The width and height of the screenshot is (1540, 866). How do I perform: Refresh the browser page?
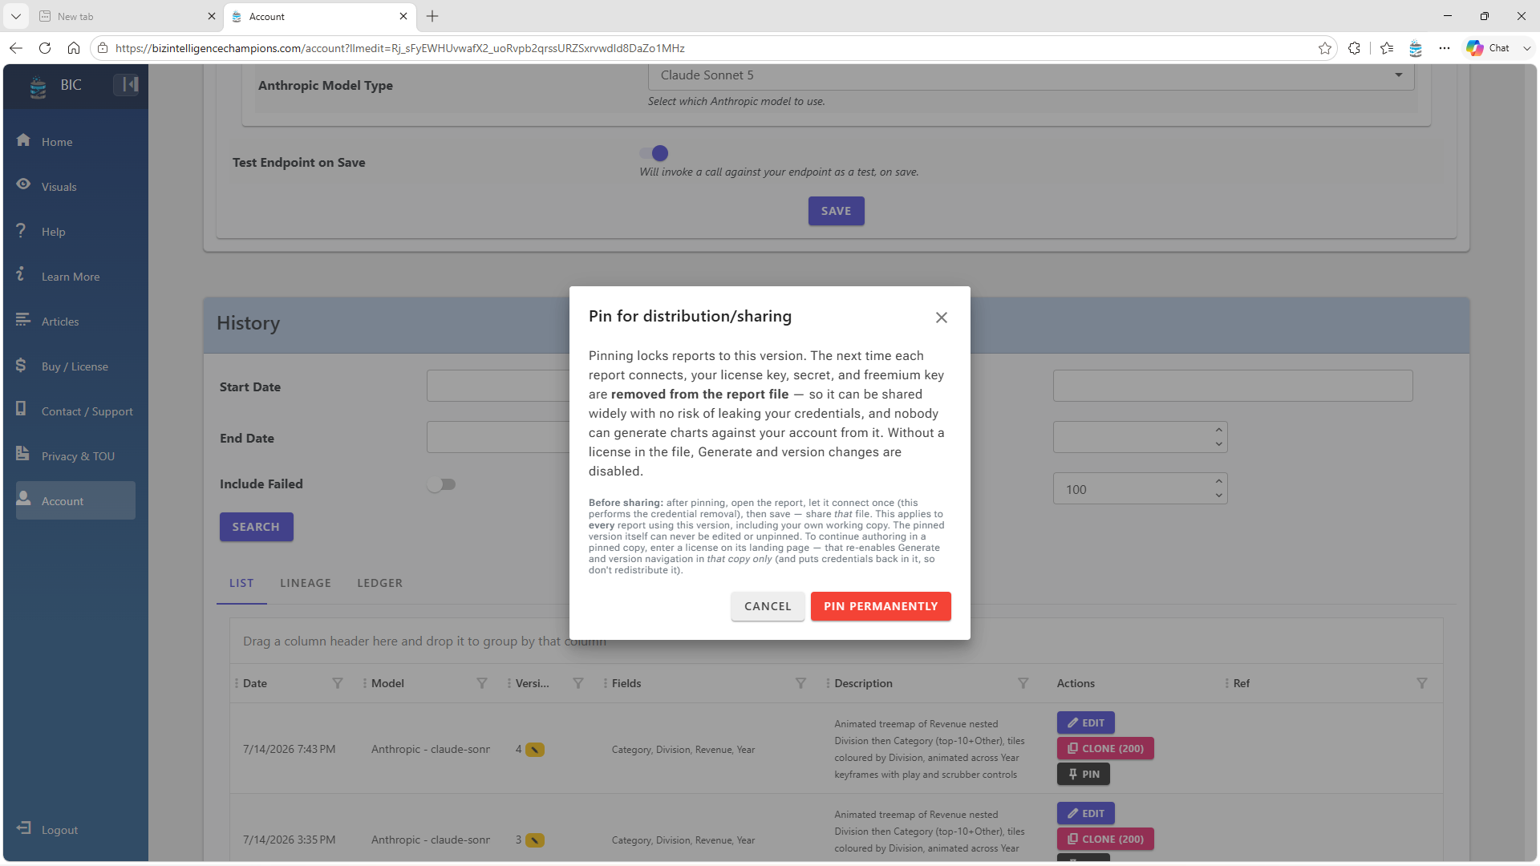pyautogui.click(x=45, y=48)
